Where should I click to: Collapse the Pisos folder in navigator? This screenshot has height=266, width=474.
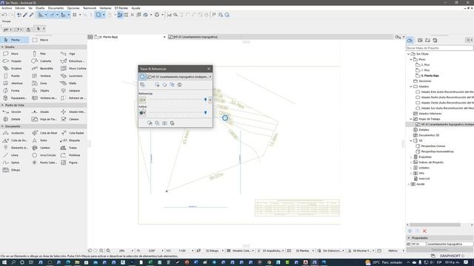coord(411,59)
